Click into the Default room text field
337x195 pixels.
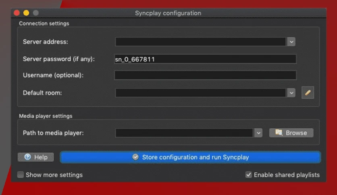pyautogui.click(x=201, y=93)
